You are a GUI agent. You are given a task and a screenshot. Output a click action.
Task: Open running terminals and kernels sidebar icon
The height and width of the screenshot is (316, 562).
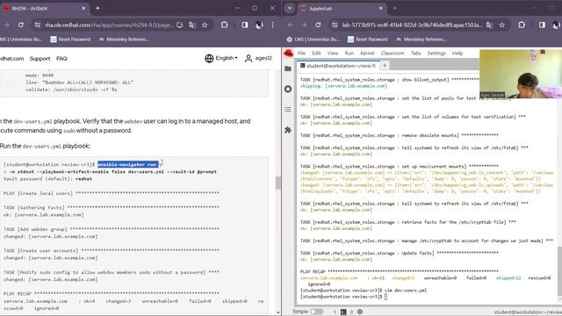click(288, 89)
